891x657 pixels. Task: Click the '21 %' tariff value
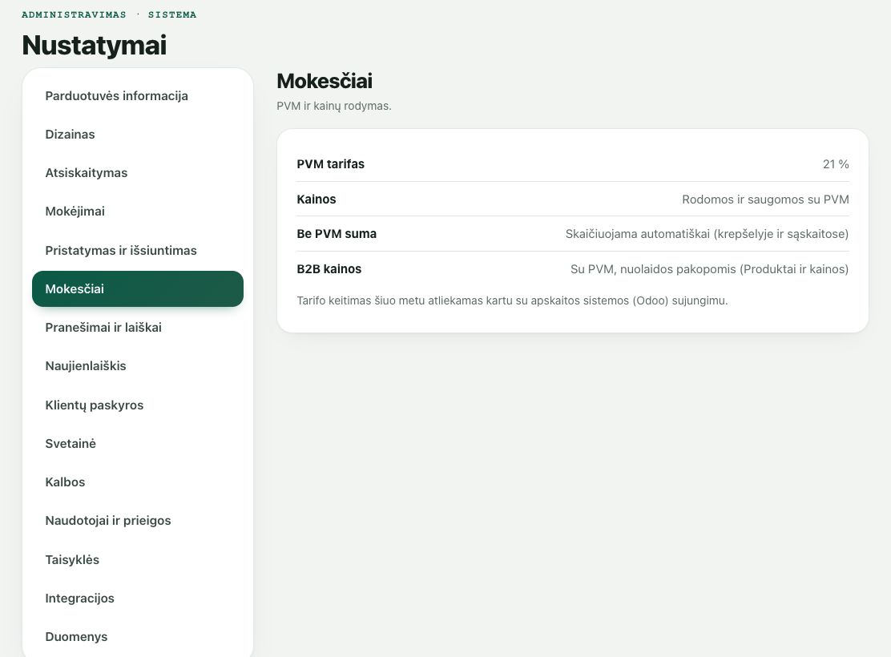pos(836,164)
